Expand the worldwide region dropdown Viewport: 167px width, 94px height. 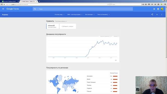point(59,15)
